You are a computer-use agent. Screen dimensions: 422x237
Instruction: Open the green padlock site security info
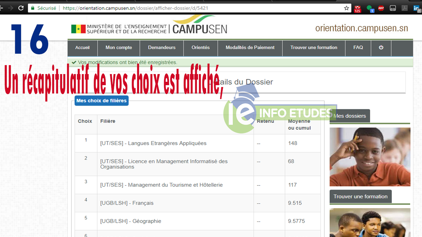pos(33,8)
